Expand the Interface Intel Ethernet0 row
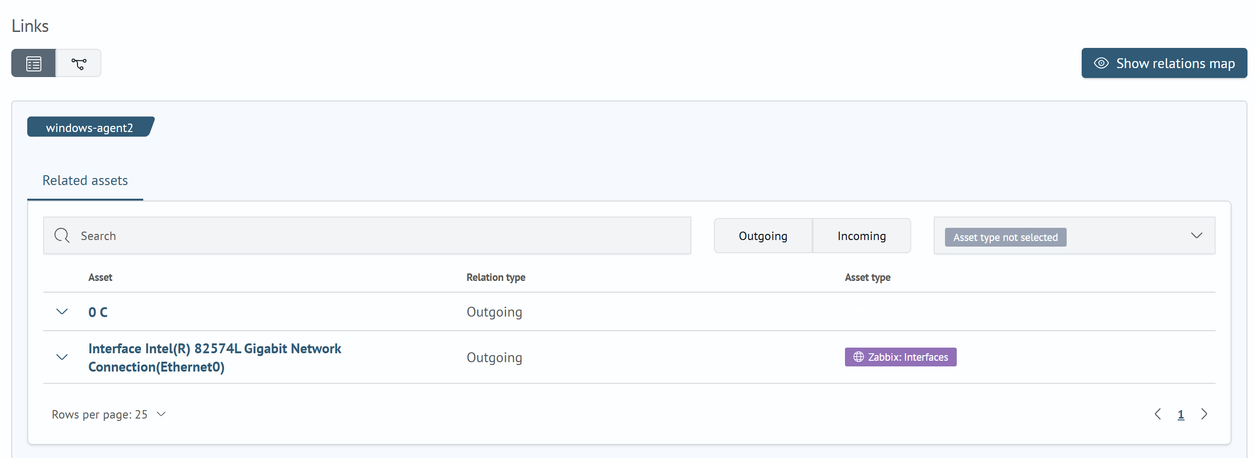The image size is (1255, 458). [62, 357]
